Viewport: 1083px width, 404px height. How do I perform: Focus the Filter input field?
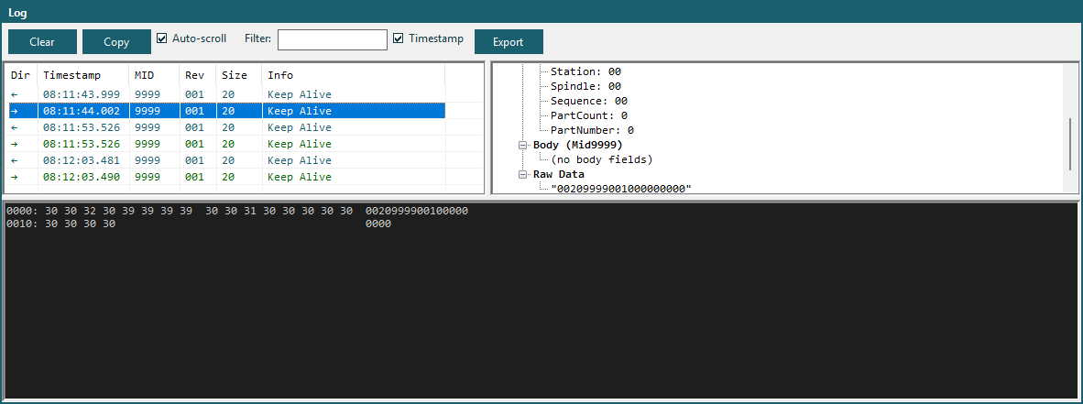click(x=333, y=39)
